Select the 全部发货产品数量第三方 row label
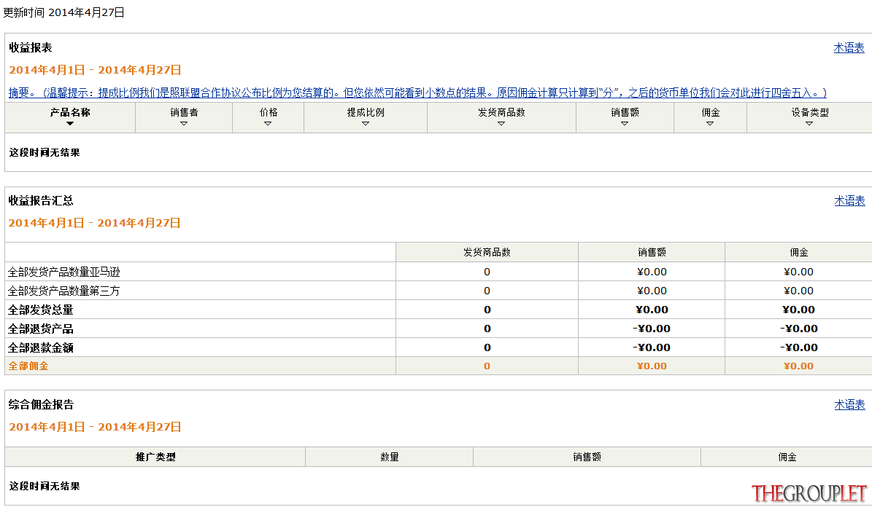 point(64,291)
